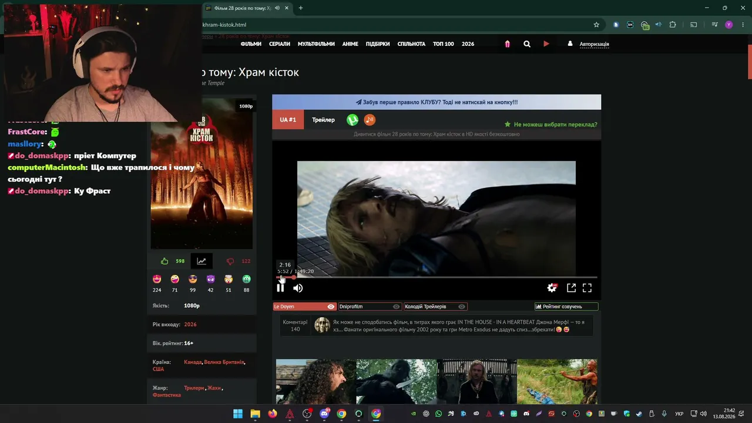Click the browser address bar
Screen dimensions: 752x423
[x=394, y=25]
